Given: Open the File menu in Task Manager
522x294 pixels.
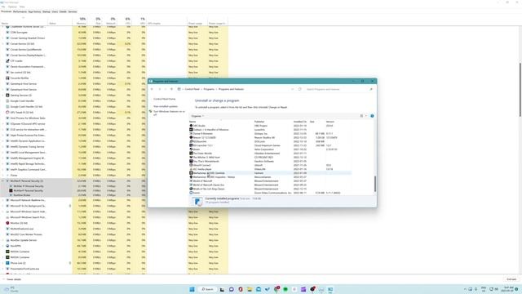Looking at the screenshot, I should 3,7.
